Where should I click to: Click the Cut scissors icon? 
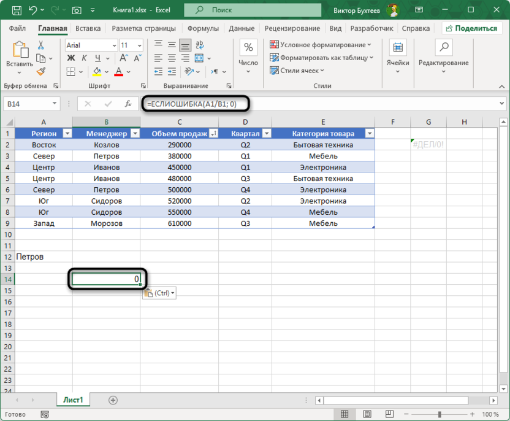coord(40,45)
